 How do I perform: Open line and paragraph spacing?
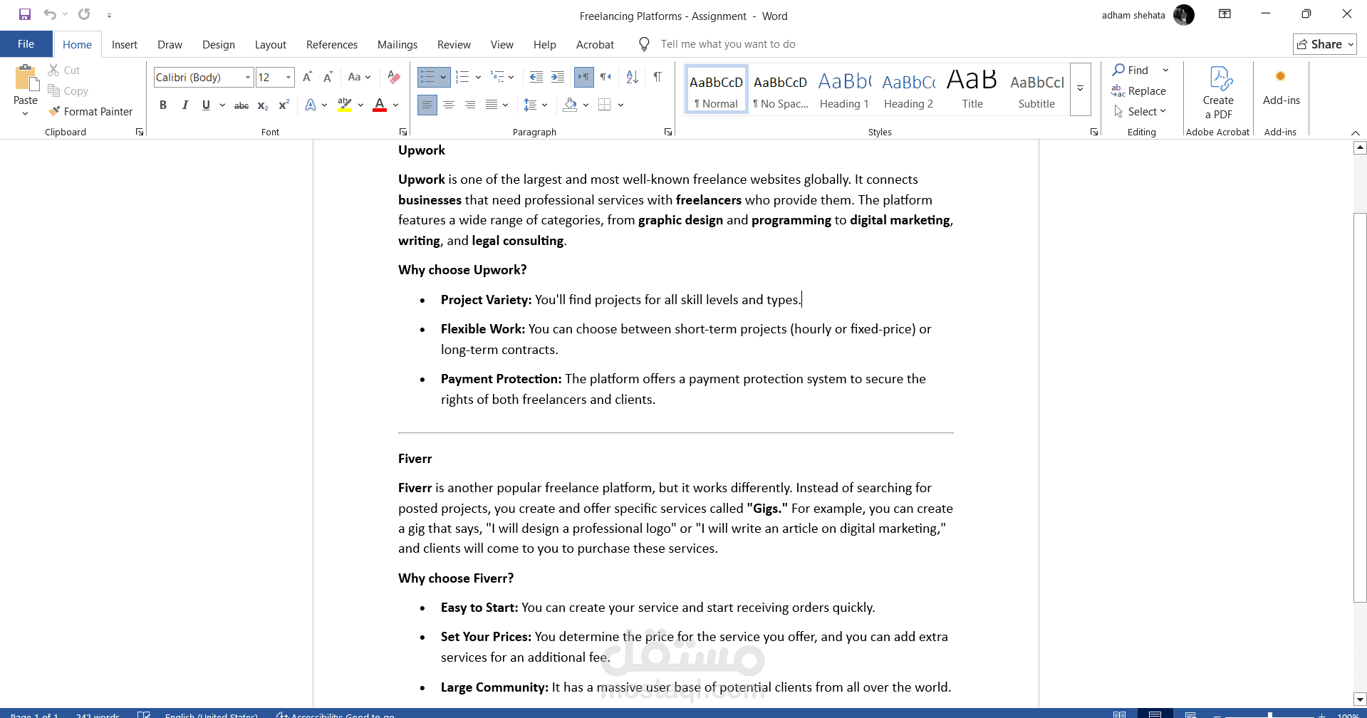[x=531, y=105]
